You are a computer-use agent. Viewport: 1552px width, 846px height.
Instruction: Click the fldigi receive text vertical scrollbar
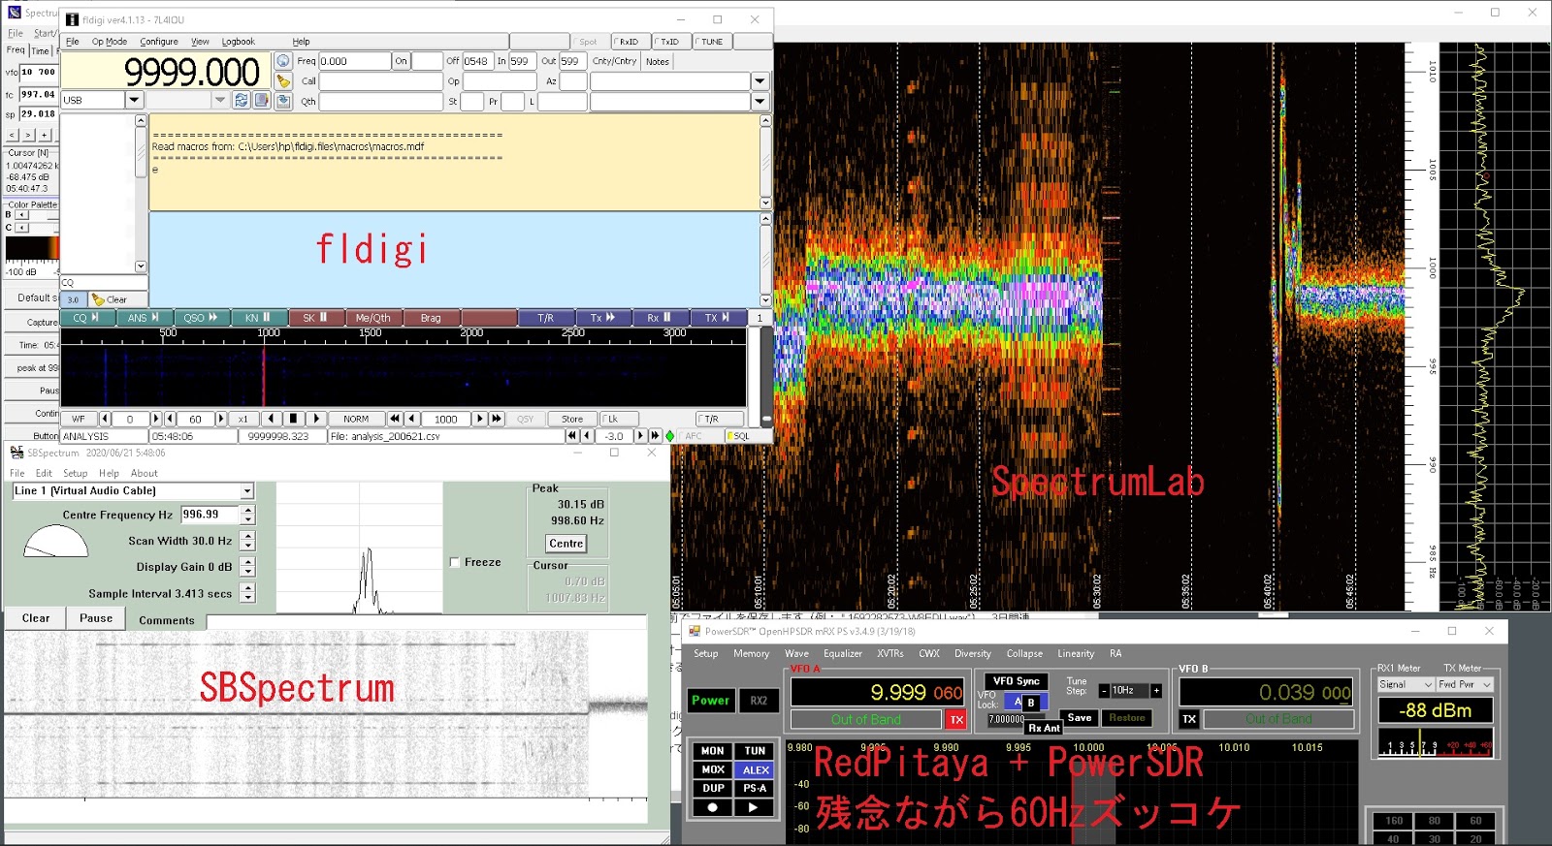[765, 162]
